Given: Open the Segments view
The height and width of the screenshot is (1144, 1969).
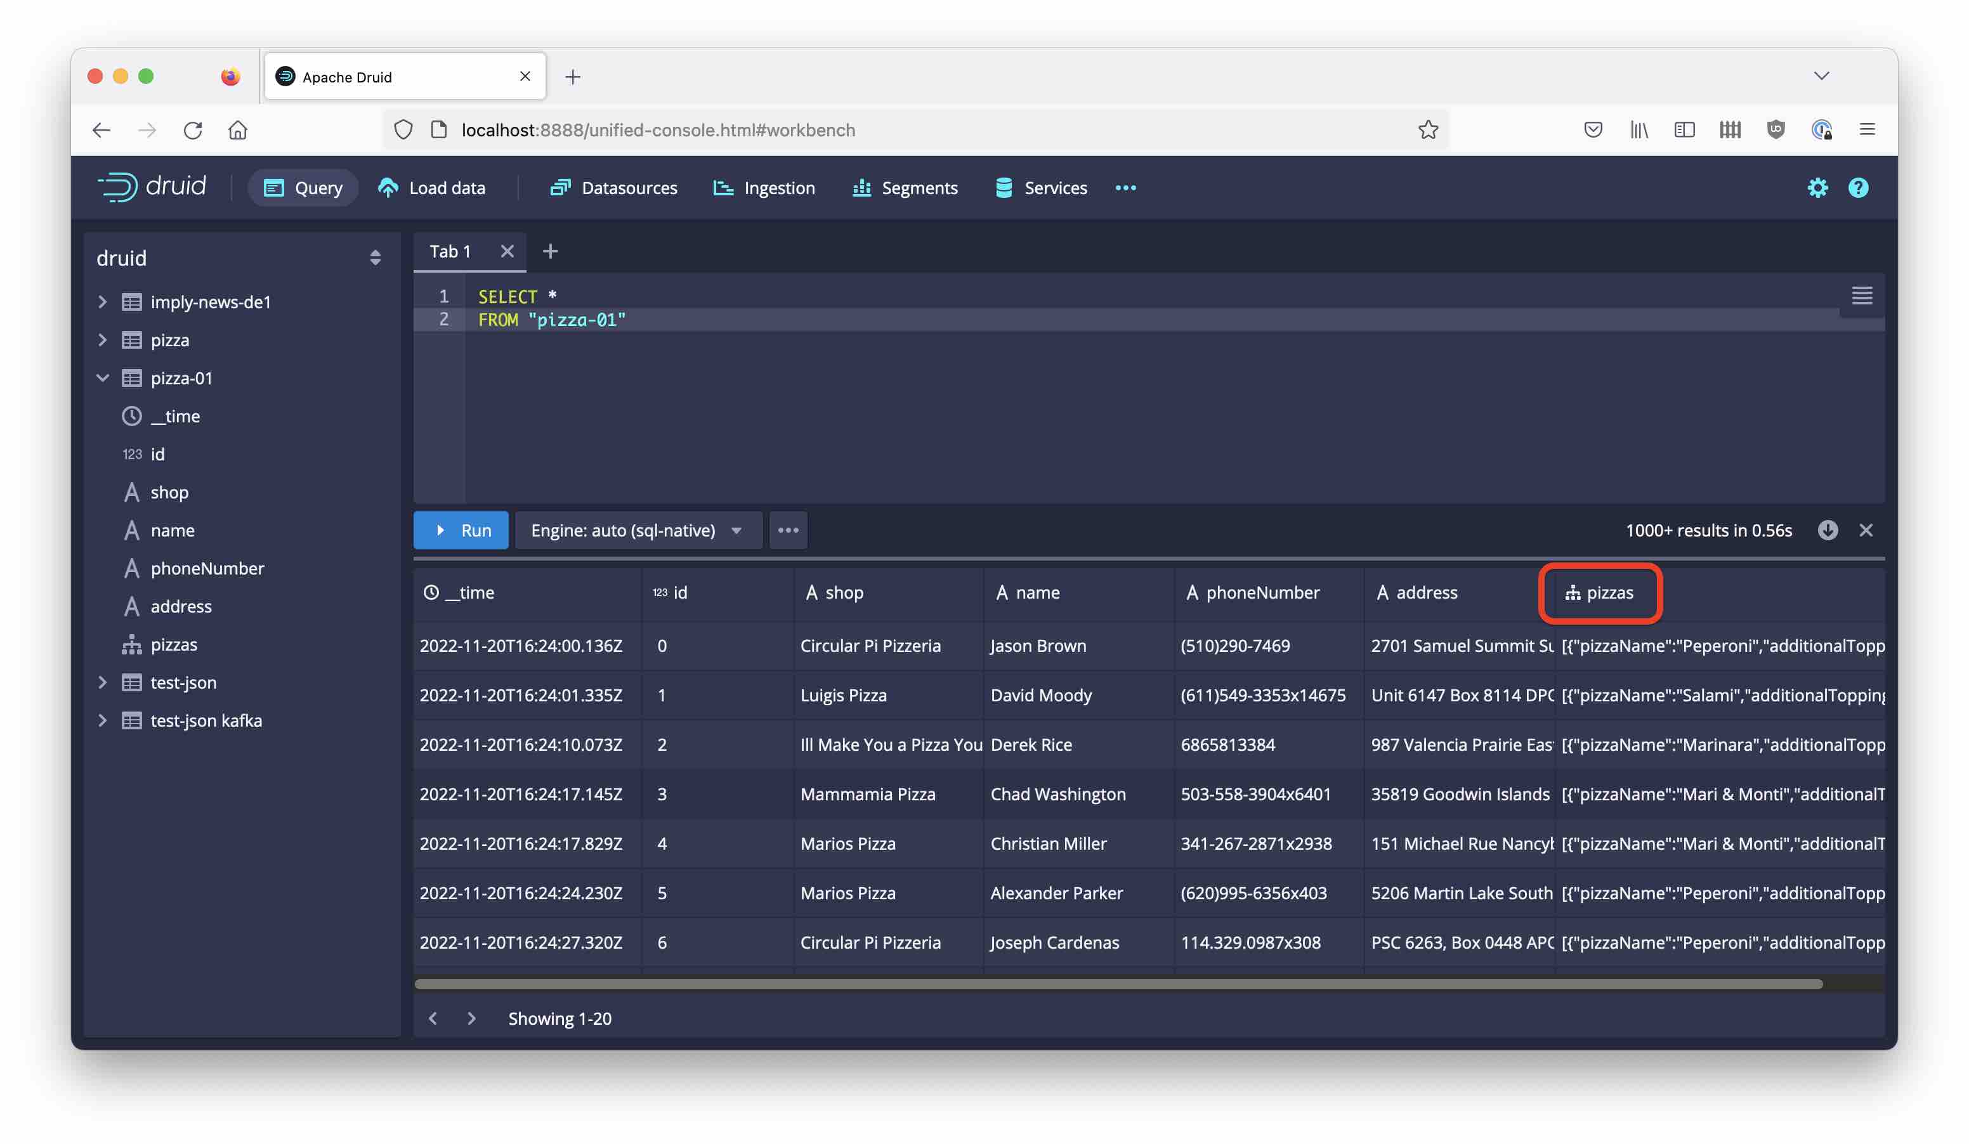Looking at the screenshot, I should pos(904,188).
